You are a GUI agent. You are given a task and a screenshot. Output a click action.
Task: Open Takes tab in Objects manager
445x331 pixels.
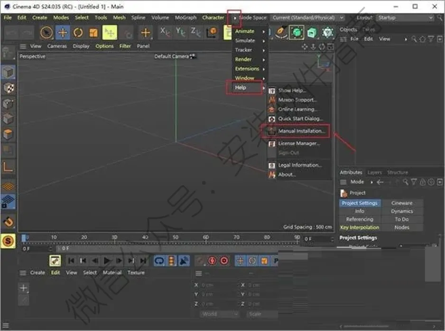(368, 29)
